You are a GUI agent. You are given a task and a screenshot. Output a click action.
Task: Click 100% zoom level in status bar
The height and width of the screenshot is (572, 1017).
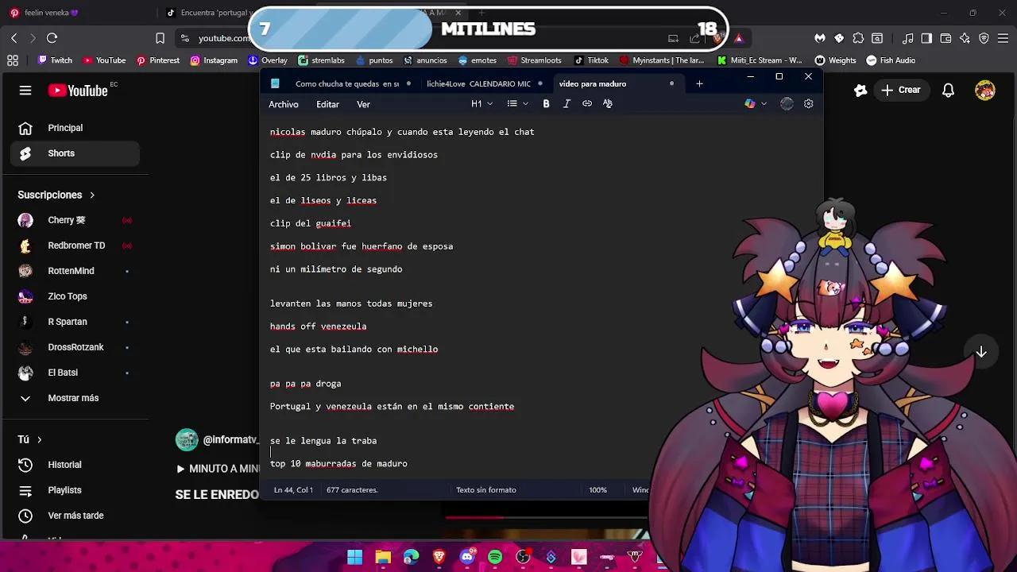point(597,490)
